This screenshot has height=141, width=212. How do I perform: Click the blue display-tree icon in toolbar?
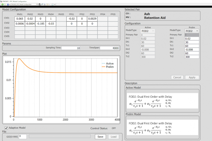[8, 4]
